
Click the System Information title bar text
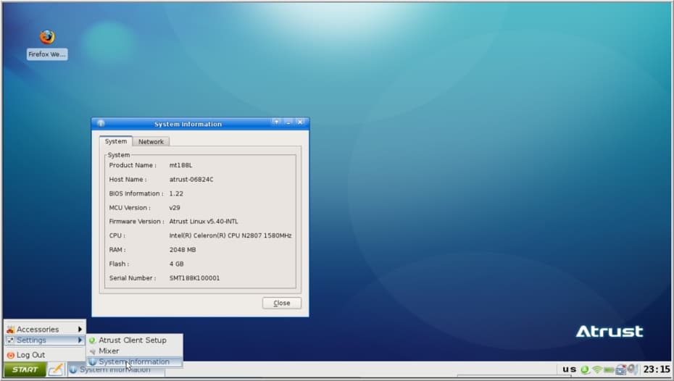[188, 124]
